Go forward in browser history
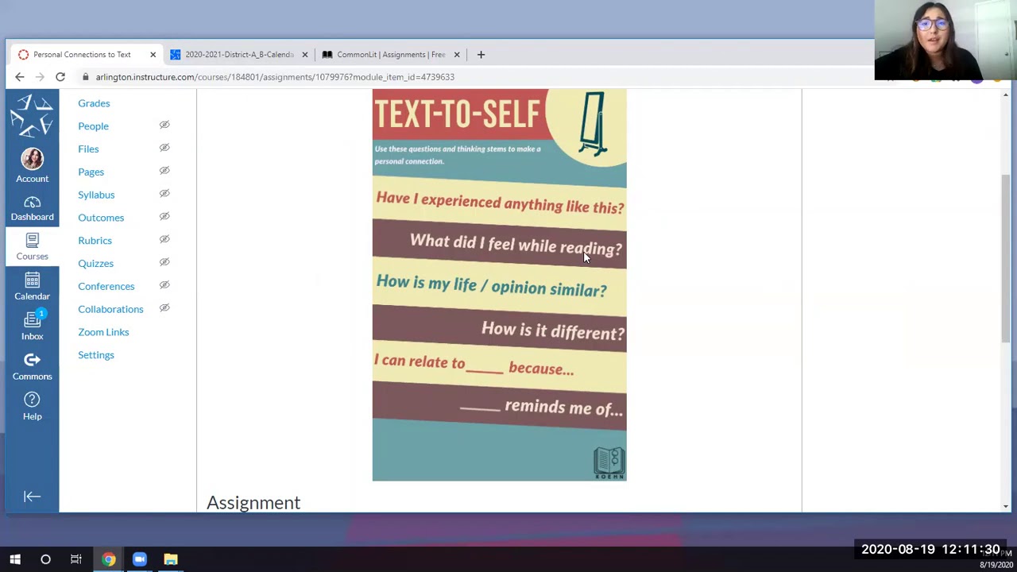This screenshot has width=1017, height=572. click(x=40, y=77)
